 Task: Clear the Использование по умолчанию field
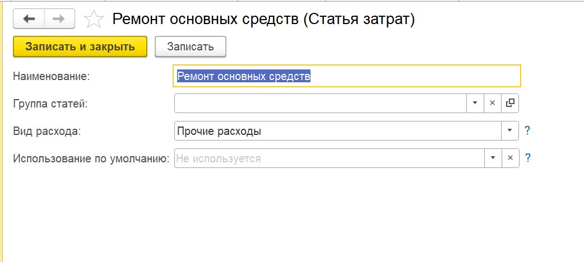(510, 158)
